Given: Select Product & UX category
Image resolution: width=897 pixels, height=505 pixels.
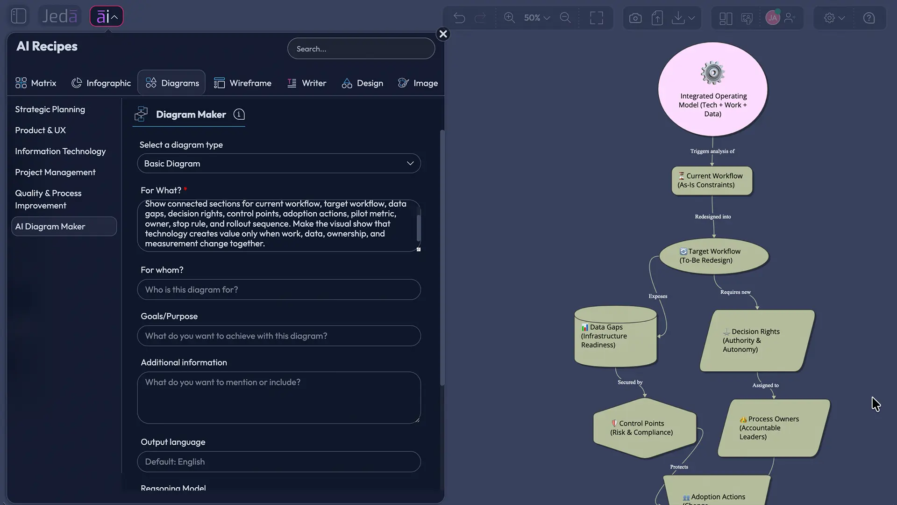Looking at the screenshot, I should point(40,130).
